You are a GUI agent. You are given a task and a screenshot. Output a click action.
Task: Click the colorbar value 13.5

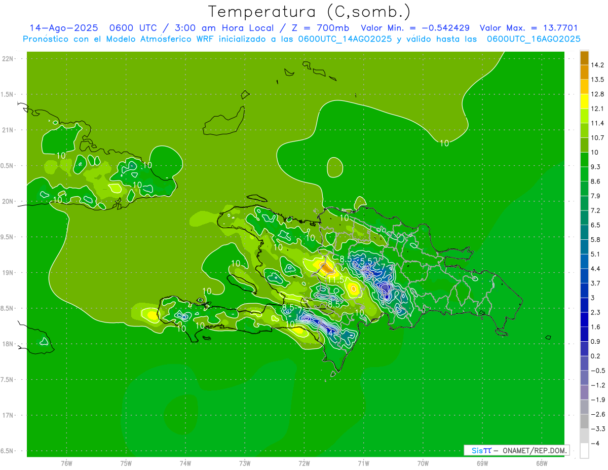[x=598, y=80]
